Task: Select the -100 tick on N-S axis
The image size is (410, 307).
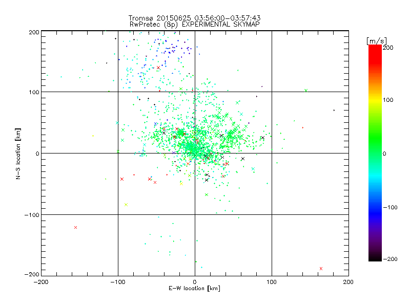Action: 32,215
